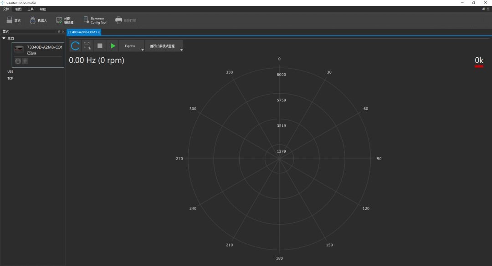492x266 pixels.
Task: Click the motor control icon under the device
Action: pos(18,61)
